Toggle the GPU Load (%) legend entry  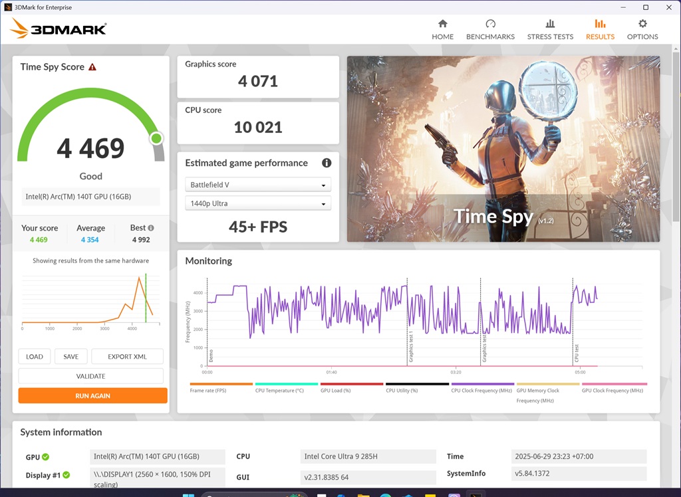click(x=351, y=387)
